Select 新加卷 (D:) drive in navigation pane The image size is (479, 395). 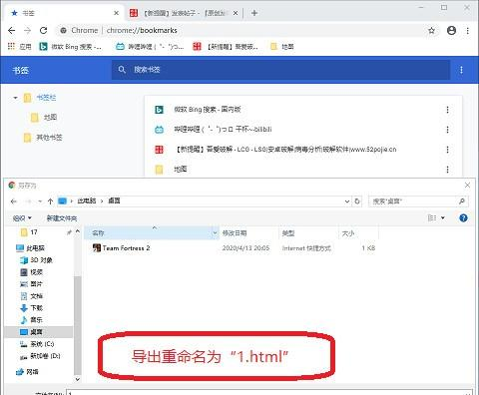[40, 356]
